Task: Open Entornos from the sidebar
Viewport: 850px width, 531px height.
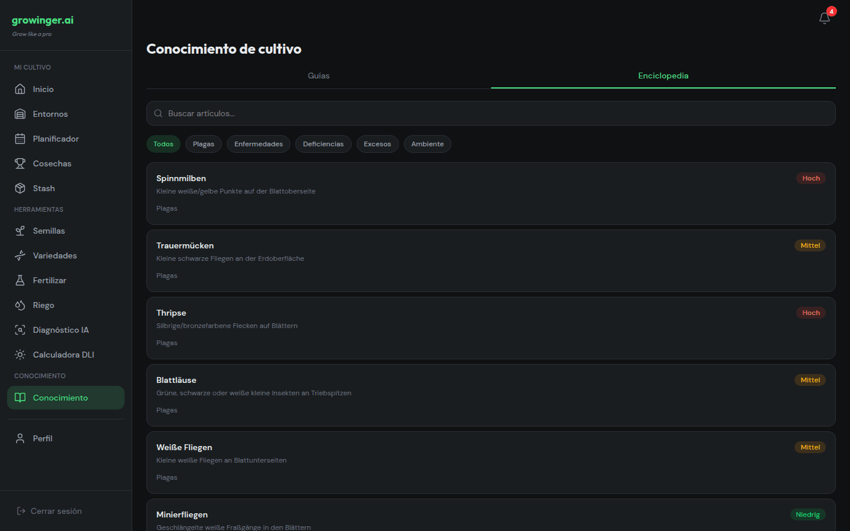Action: (66, 114)
